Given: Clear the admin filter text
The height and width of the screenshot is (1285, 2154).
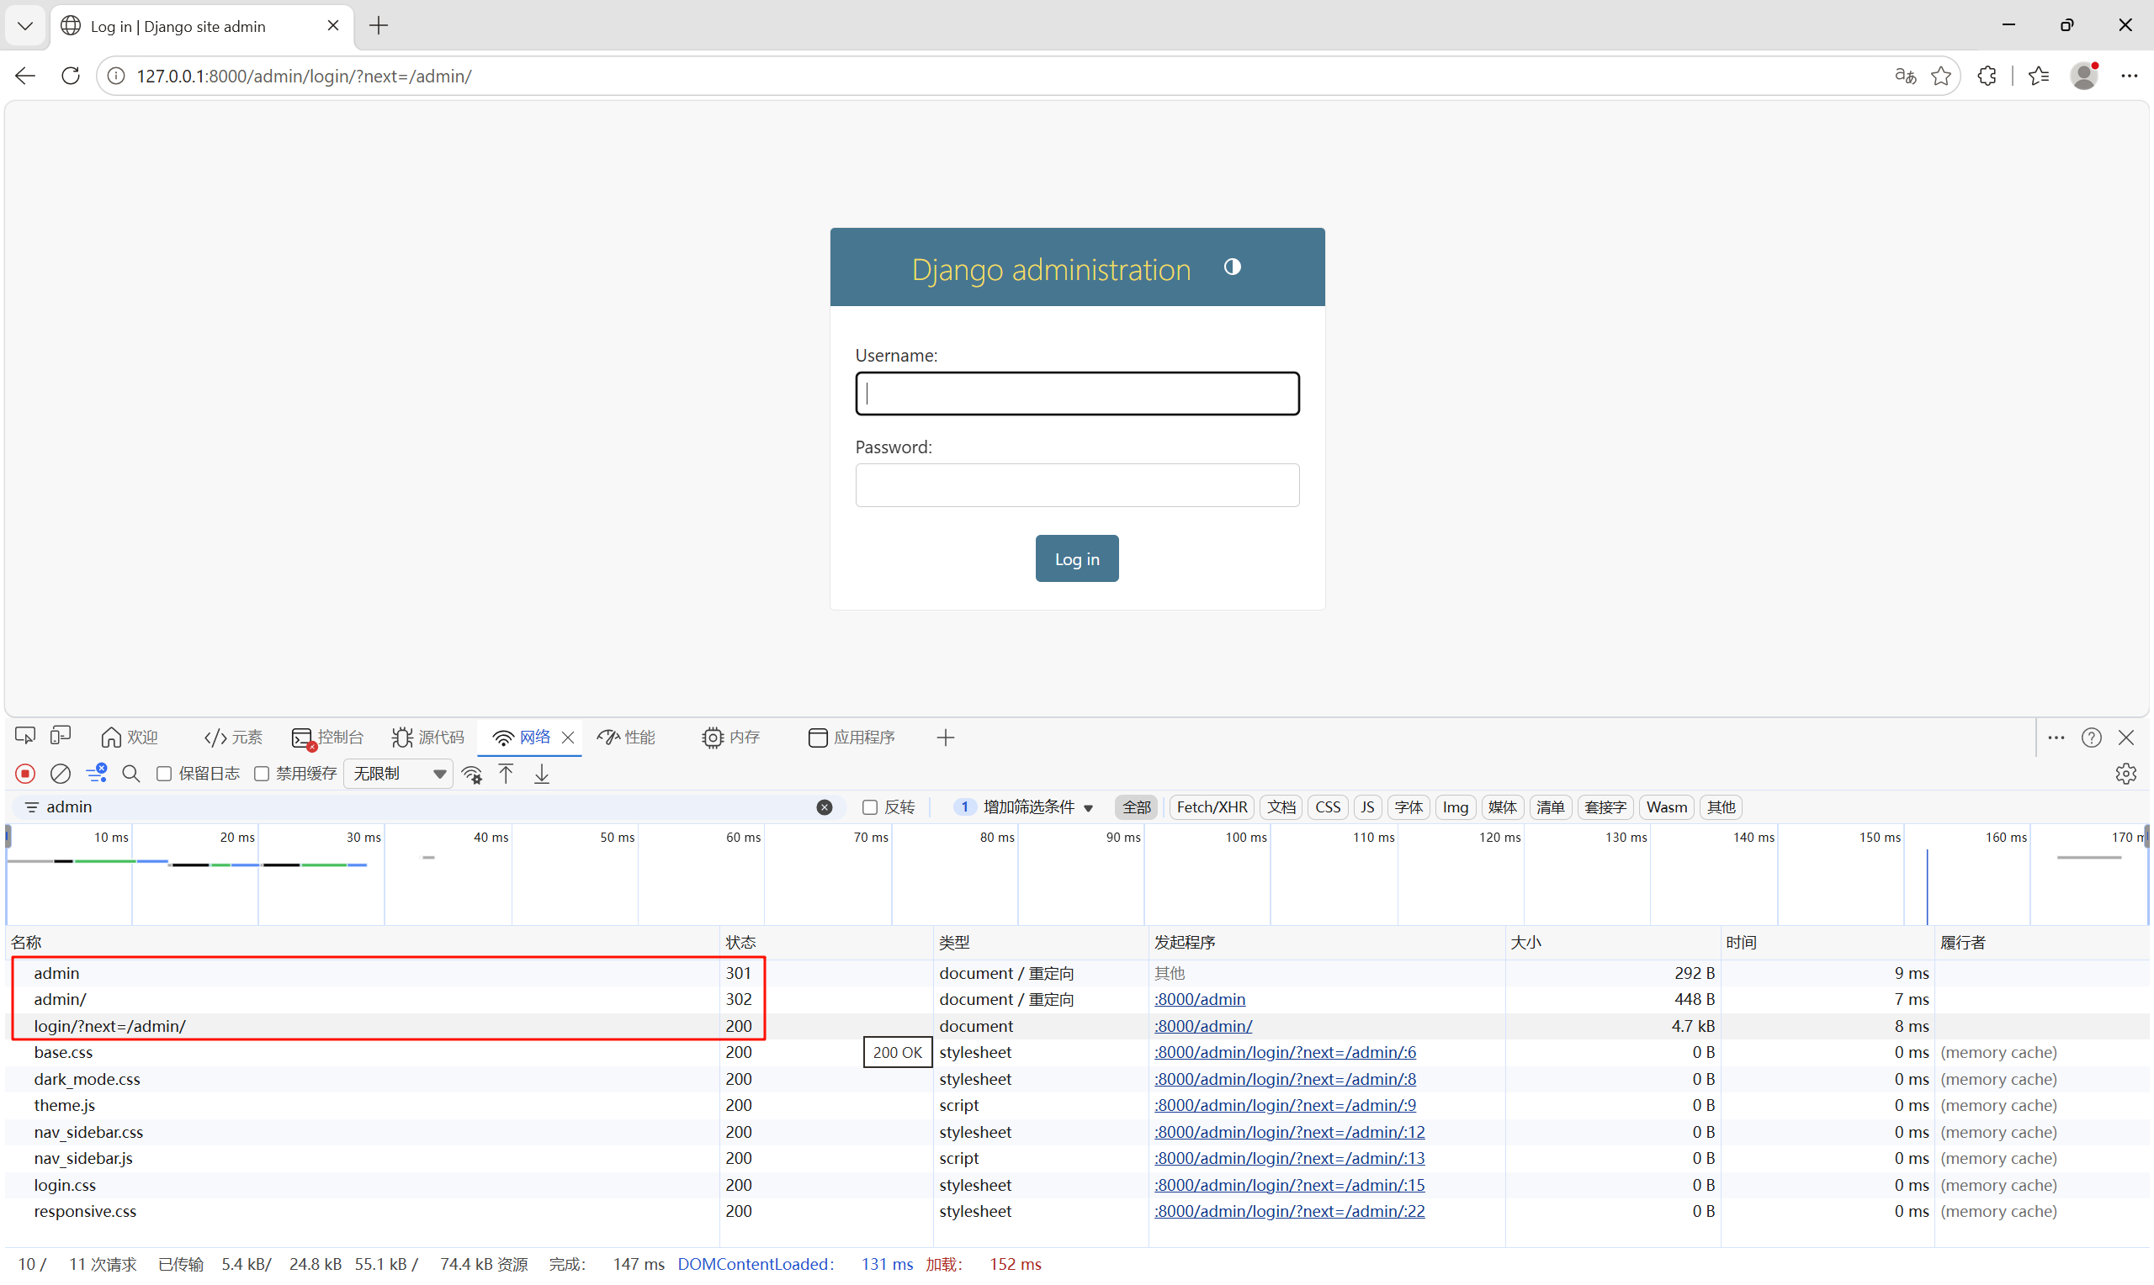Looking at the screenshot, I should 825,807.
